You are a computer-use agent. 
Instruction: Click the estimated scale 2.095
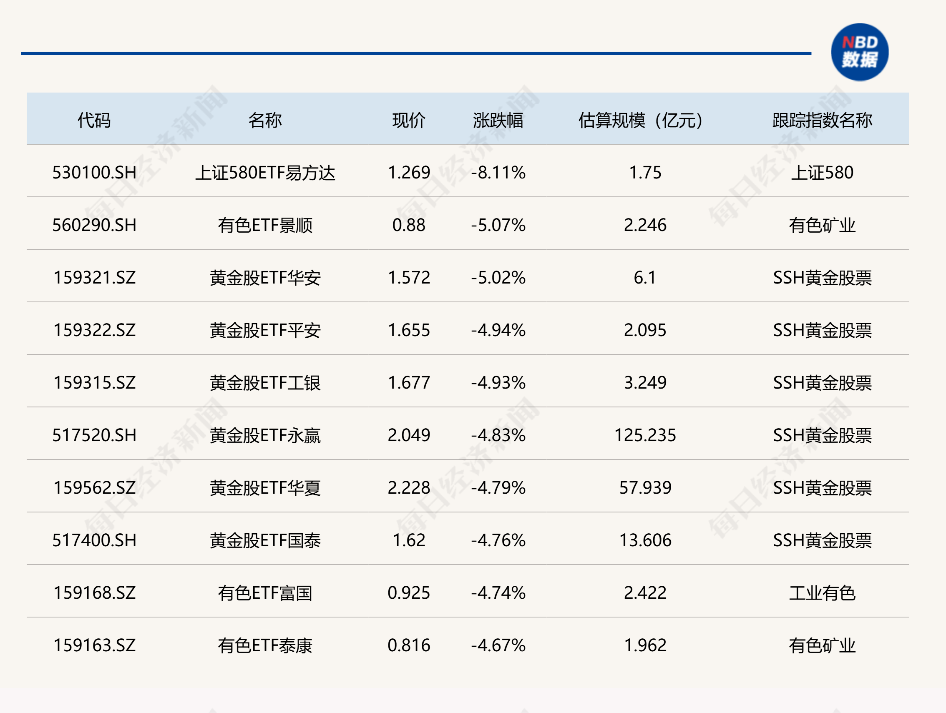645,330
